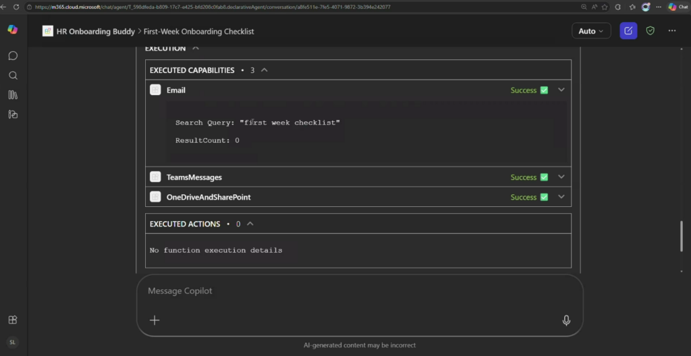Click the Success checkmark for TeamsMessages
This screenshot has width=691, height=356.
(544, 177)
